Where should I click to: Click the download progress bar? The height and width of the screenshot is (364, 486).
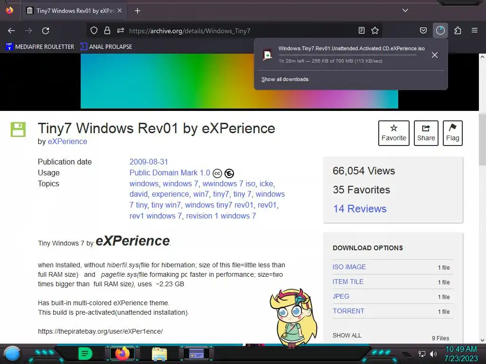(x=347, y=55)
